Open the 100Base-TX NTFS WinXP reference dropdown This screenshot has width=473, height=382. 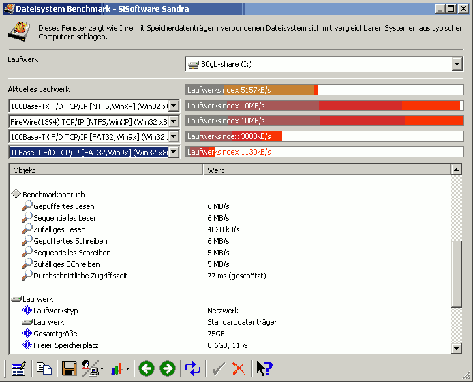[x=173, y=106]
